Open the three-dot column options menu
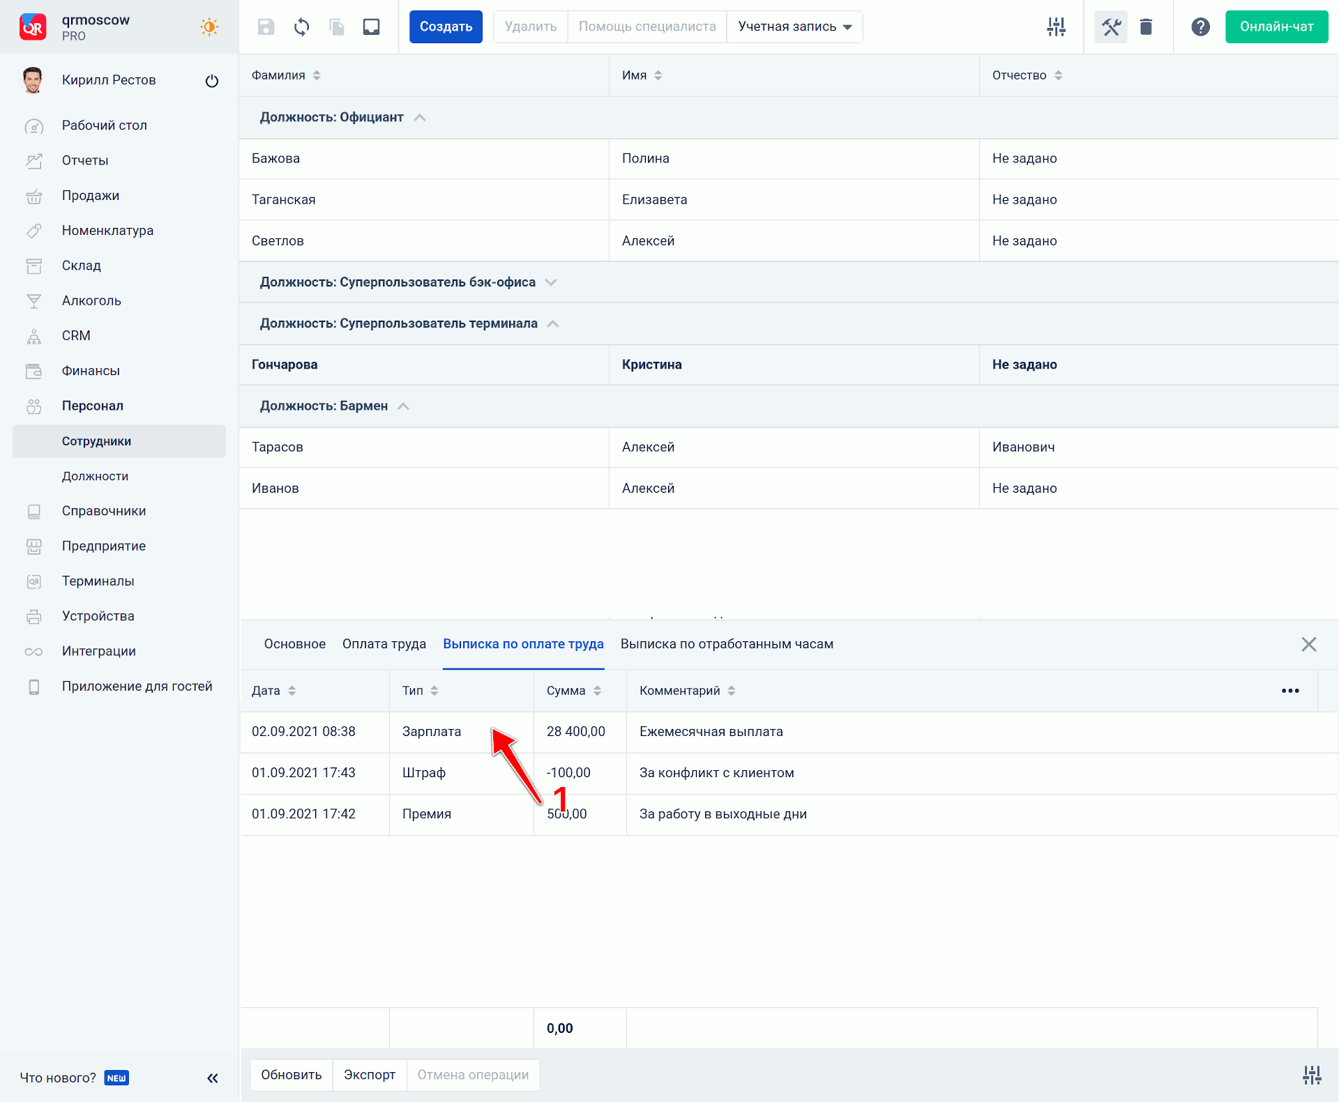This screenshot has width=1339, height=1102. [1290, 691]
